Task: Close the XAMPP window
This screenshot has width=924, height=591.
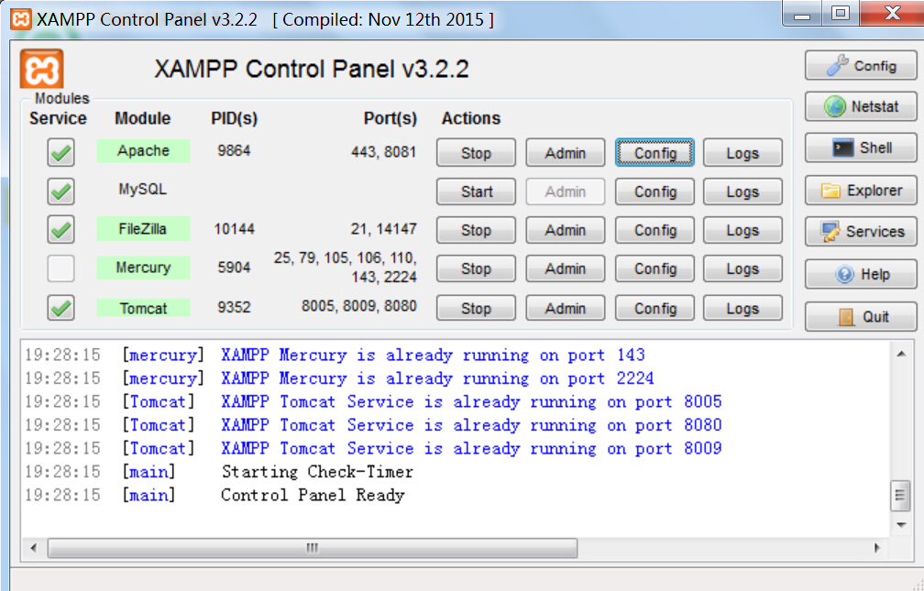Action: [892, 14]
